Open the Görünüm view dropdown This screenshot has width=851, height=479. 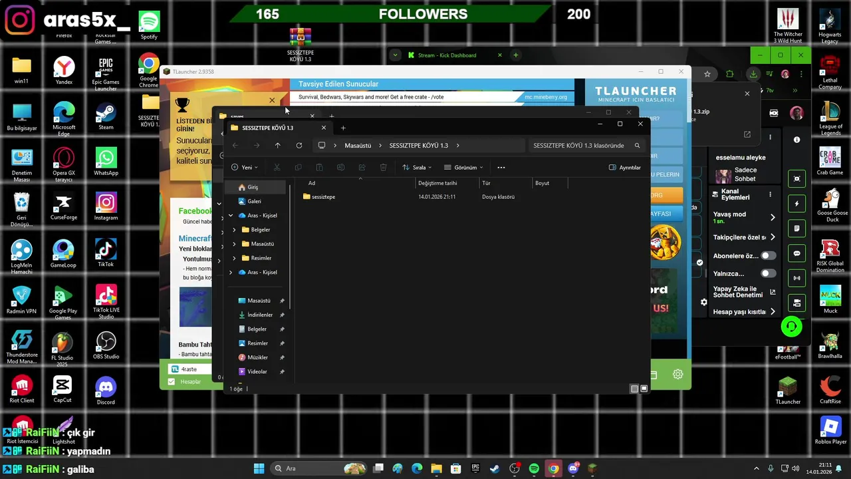(x=463, y=168)
